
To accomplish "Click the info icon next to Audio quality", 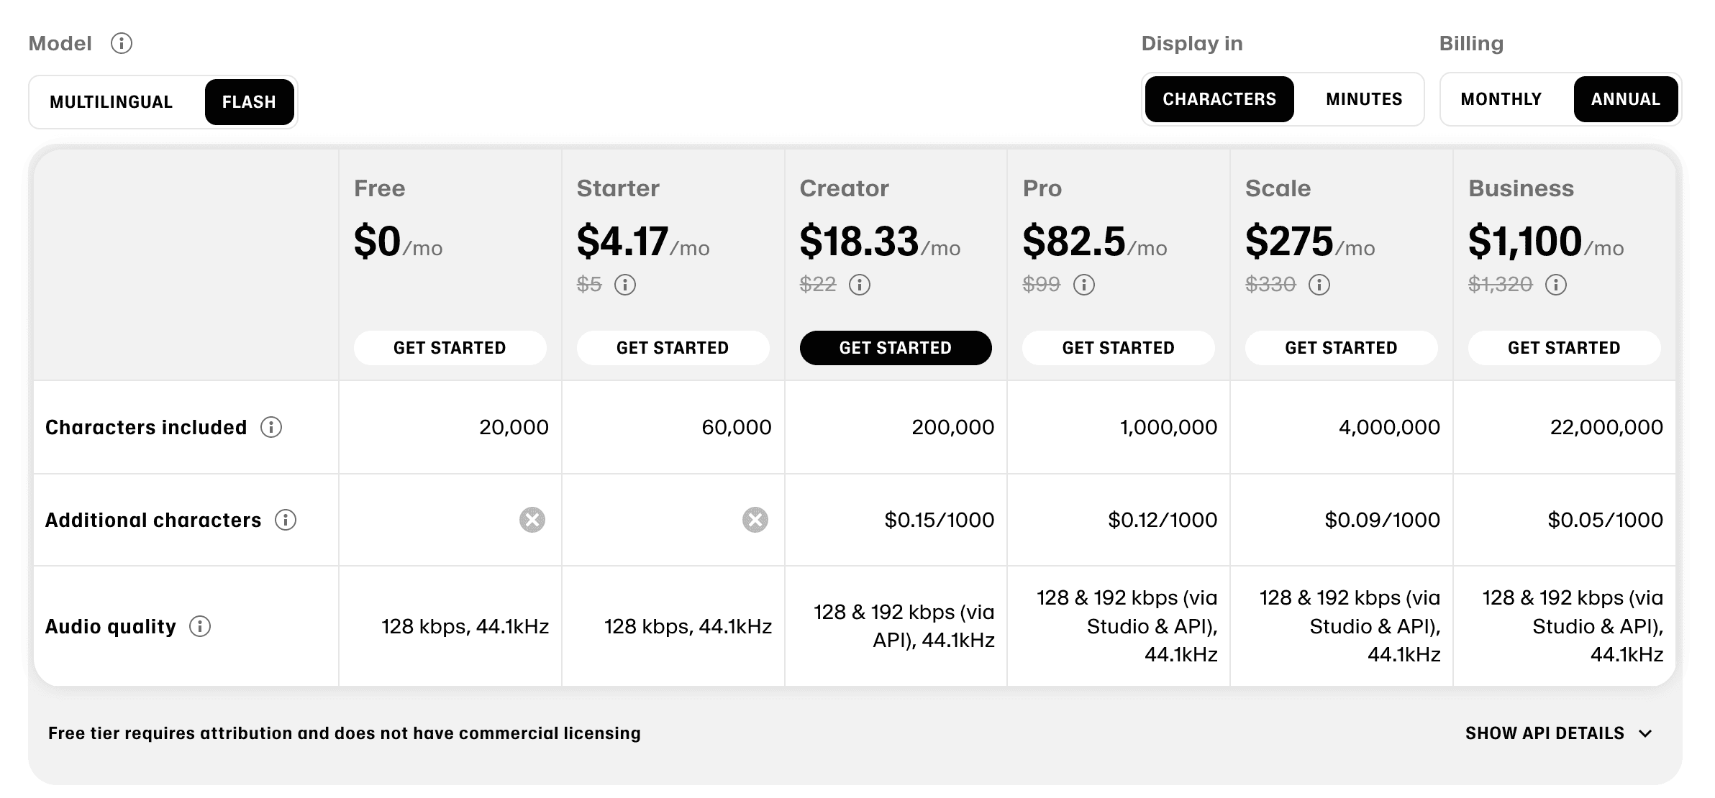I will [200, 626].
